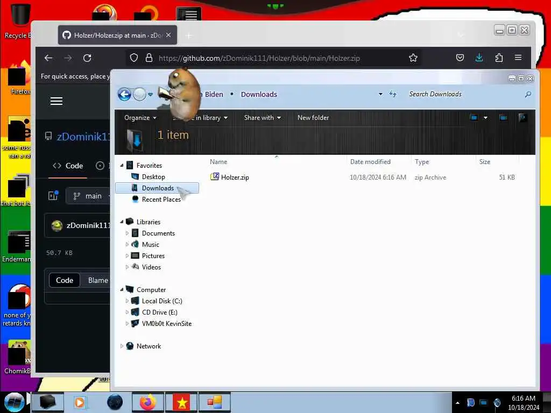Open Firefox Extensions puzzle icon
This screenshot has height=413, width=551.
click(x=499, y=58)
